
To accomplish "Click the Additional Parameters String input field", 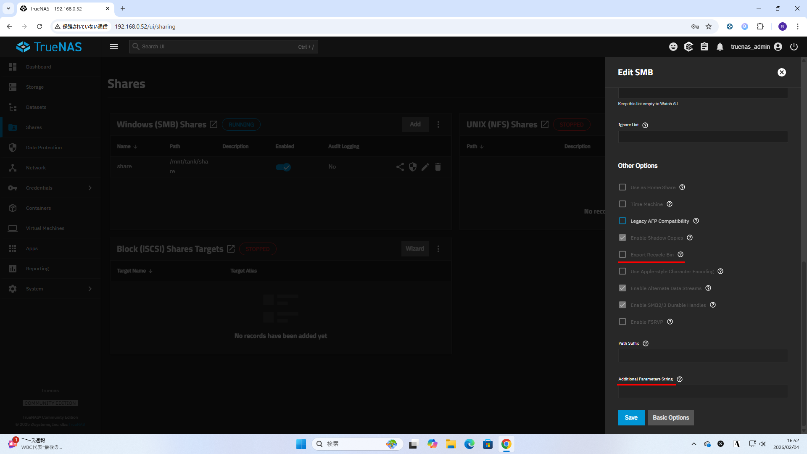I will (703, 391).
